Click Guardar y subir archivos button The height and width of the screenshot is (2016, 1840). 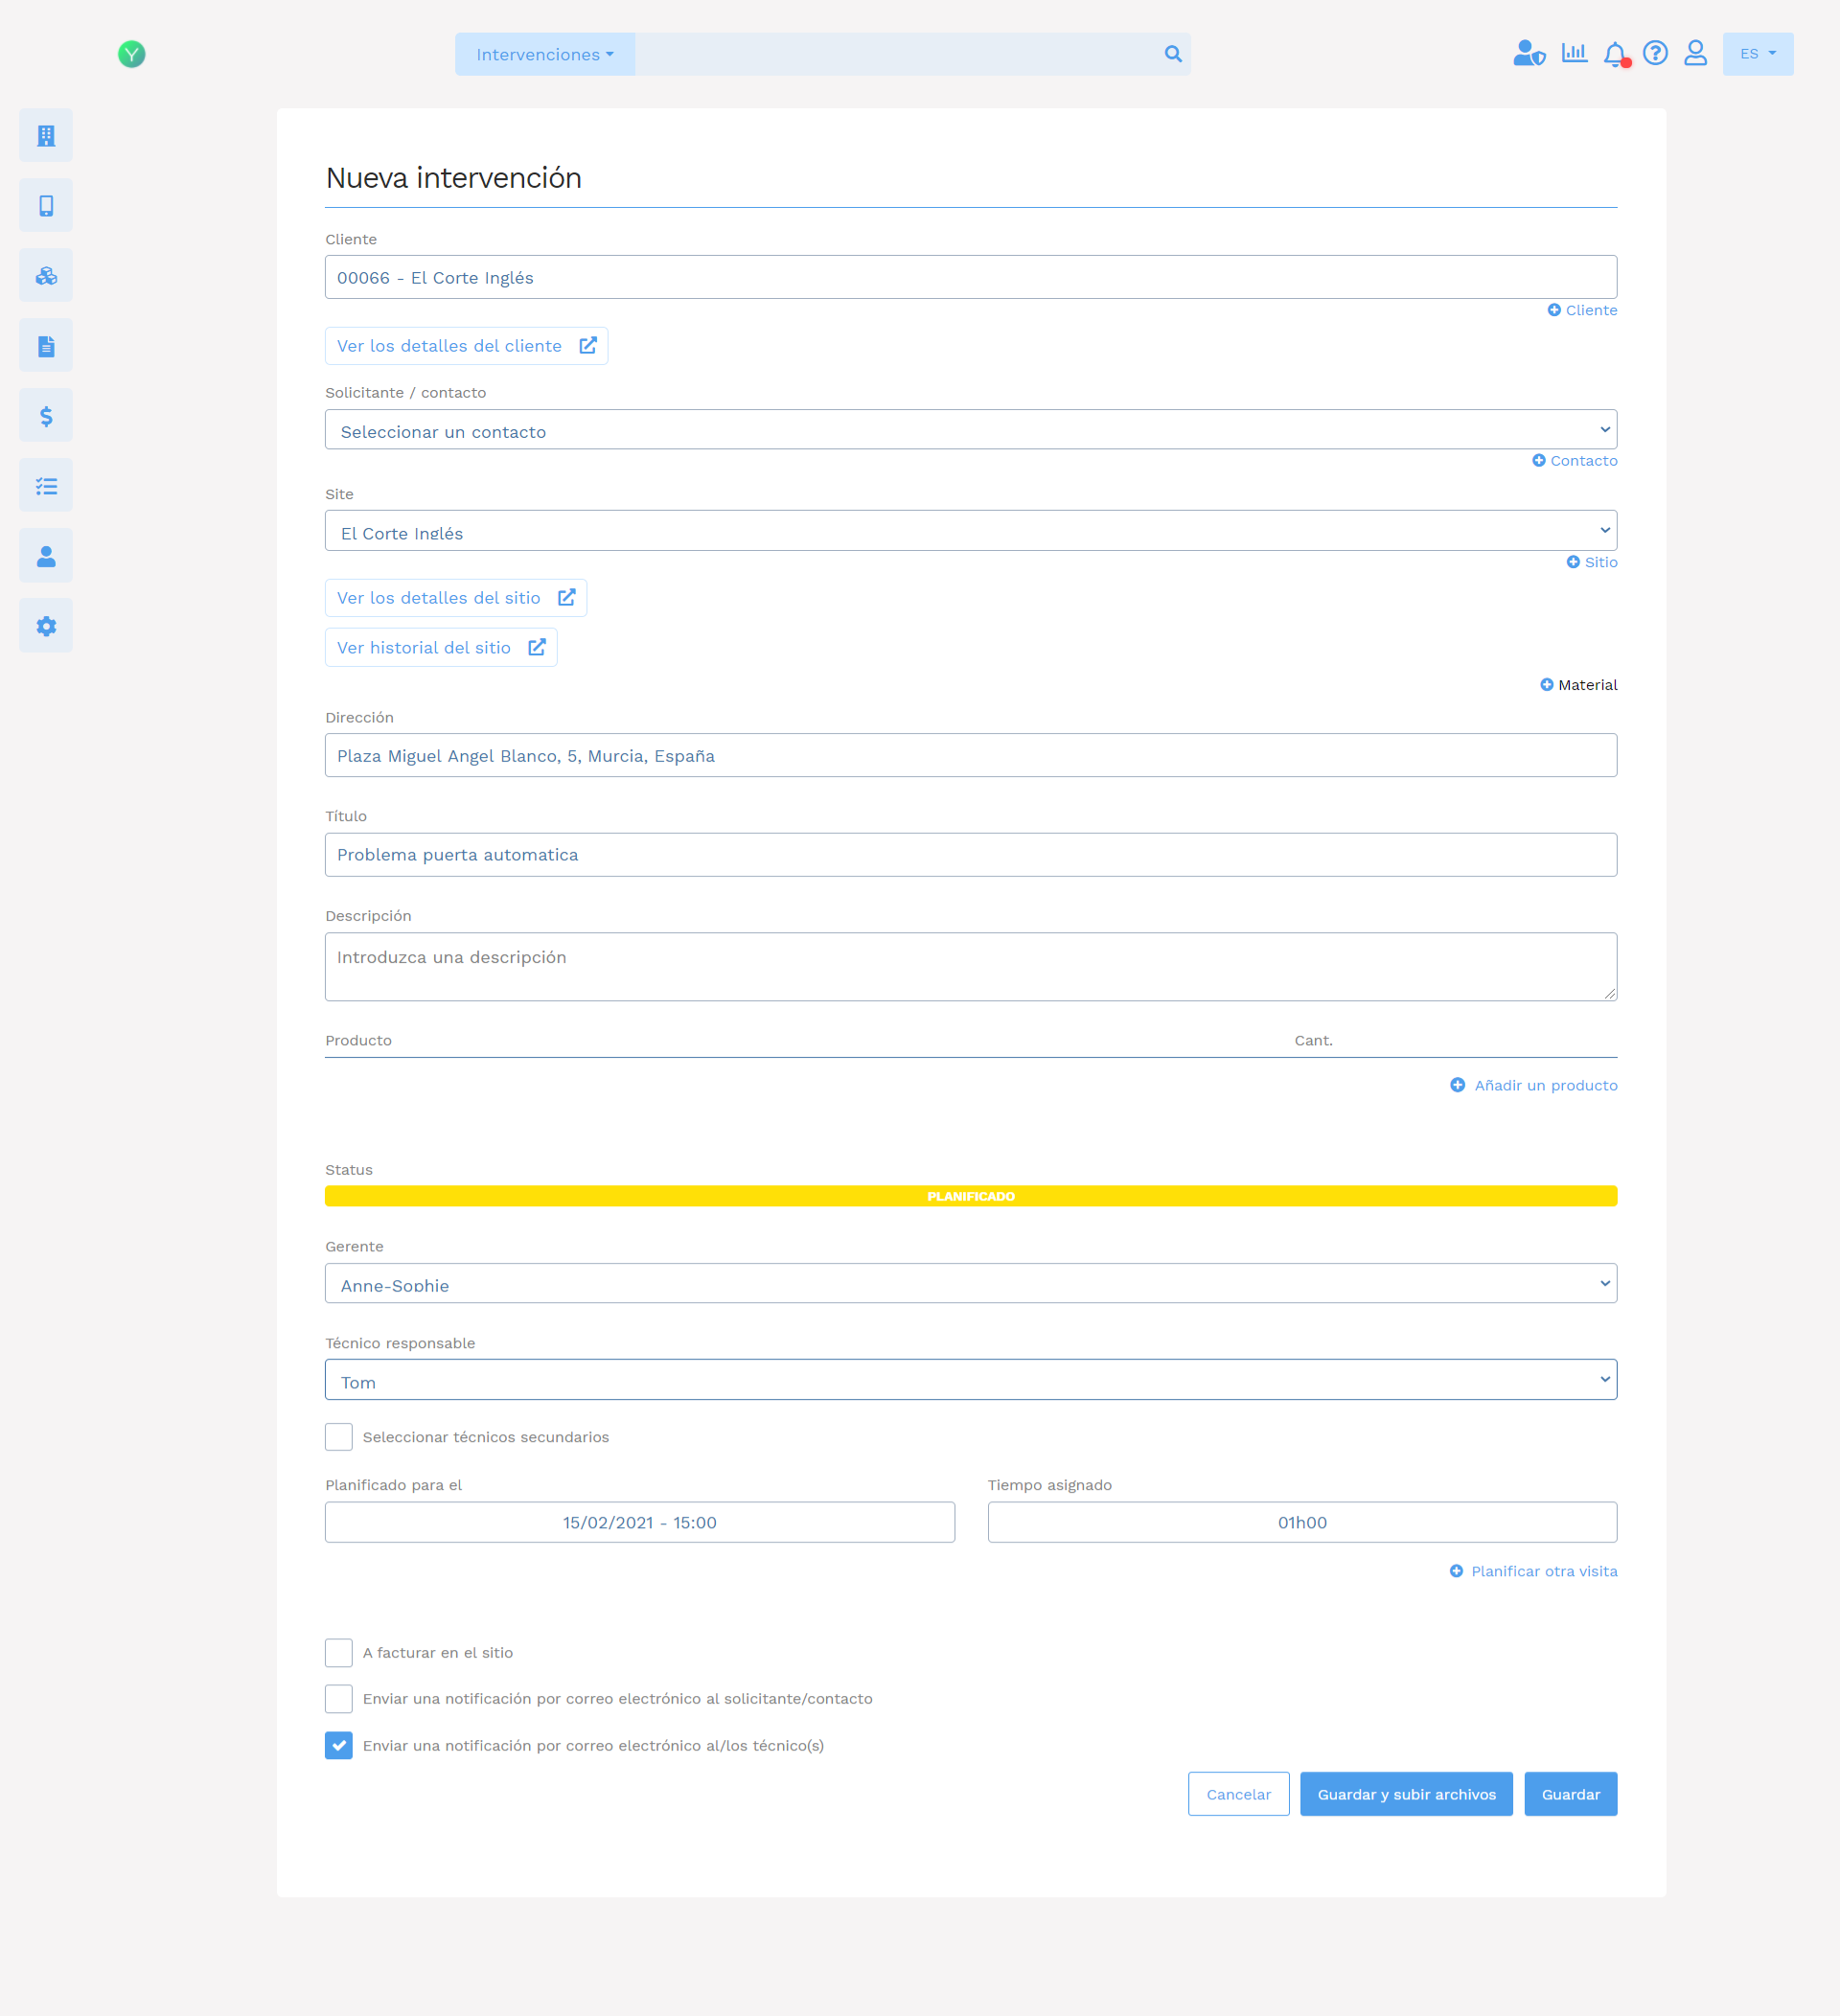point(1406,1794)
